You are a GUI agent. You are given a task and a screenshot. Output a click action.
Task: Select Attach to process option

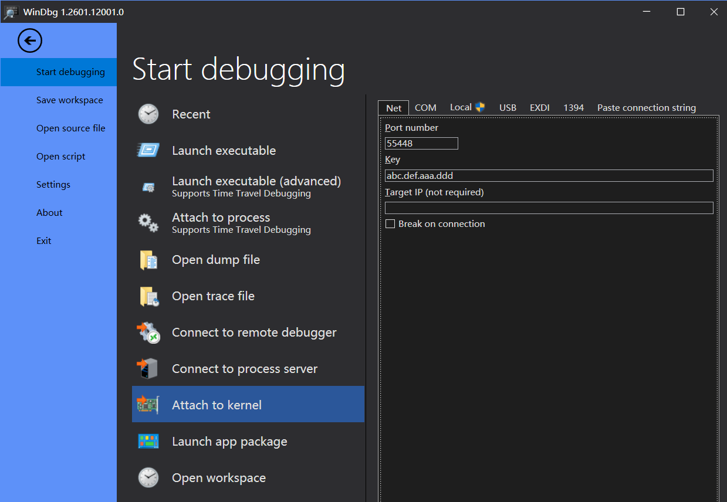(x=248, y=223)
